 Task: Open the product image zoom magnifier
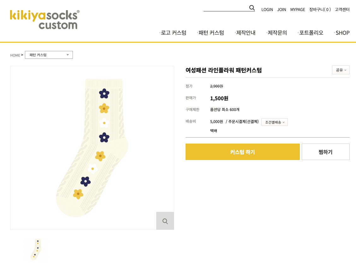click(x=165, y=221)
